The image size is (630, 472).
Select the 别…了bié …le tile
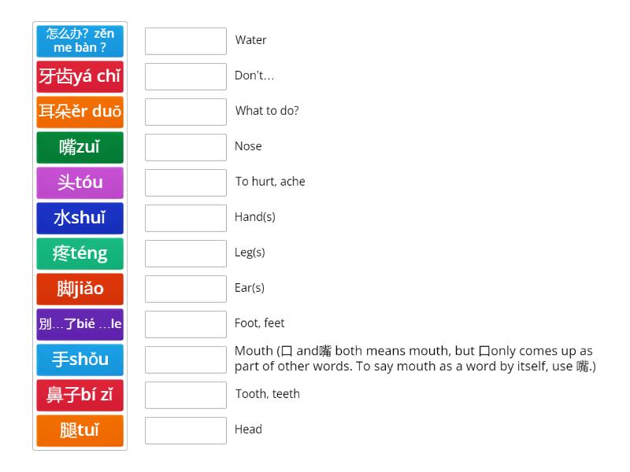click(x=79, y=324)
